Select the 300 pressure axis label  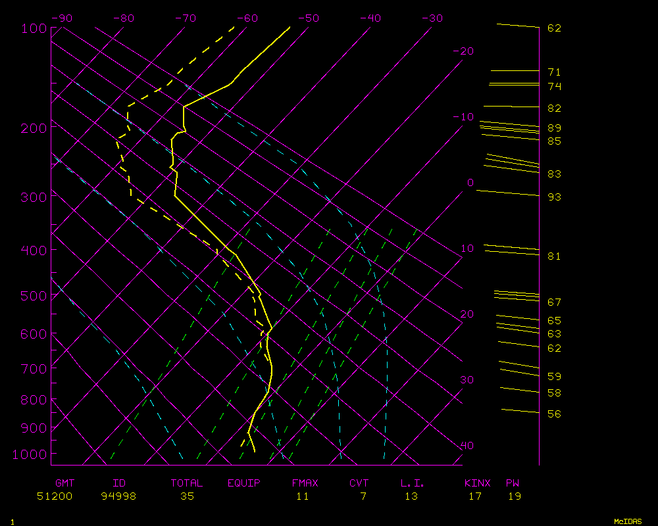point(32,197)
